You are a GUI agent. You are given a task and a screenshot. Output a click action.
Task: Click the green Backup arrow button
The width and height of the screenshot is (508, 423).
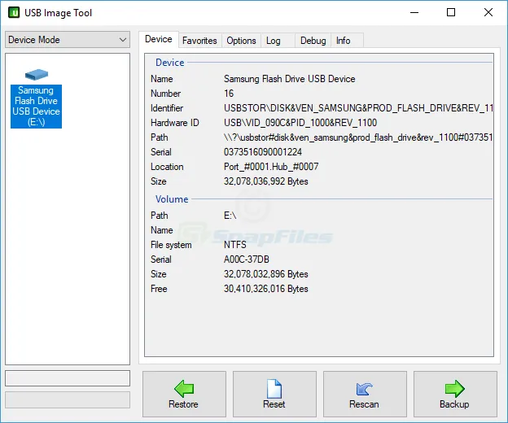[455, 394]
